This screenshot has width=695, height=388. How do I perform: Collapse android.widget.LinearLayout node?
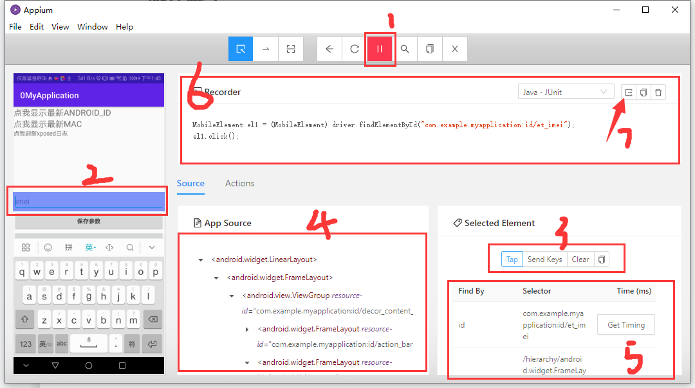click(201, 260)
